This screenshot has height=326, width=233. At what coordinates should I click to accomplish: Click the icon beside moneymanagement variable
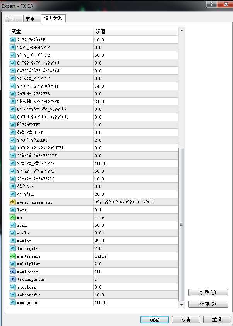click(x=12, y=202)
